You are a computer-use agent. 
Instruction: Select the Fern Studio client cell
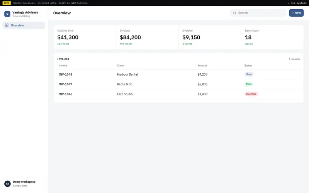coord(125,94)
